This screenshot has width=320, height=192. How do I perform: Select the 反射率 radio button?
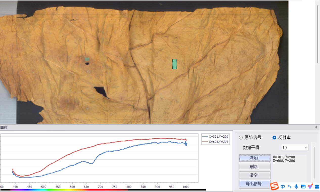(274, 138)
